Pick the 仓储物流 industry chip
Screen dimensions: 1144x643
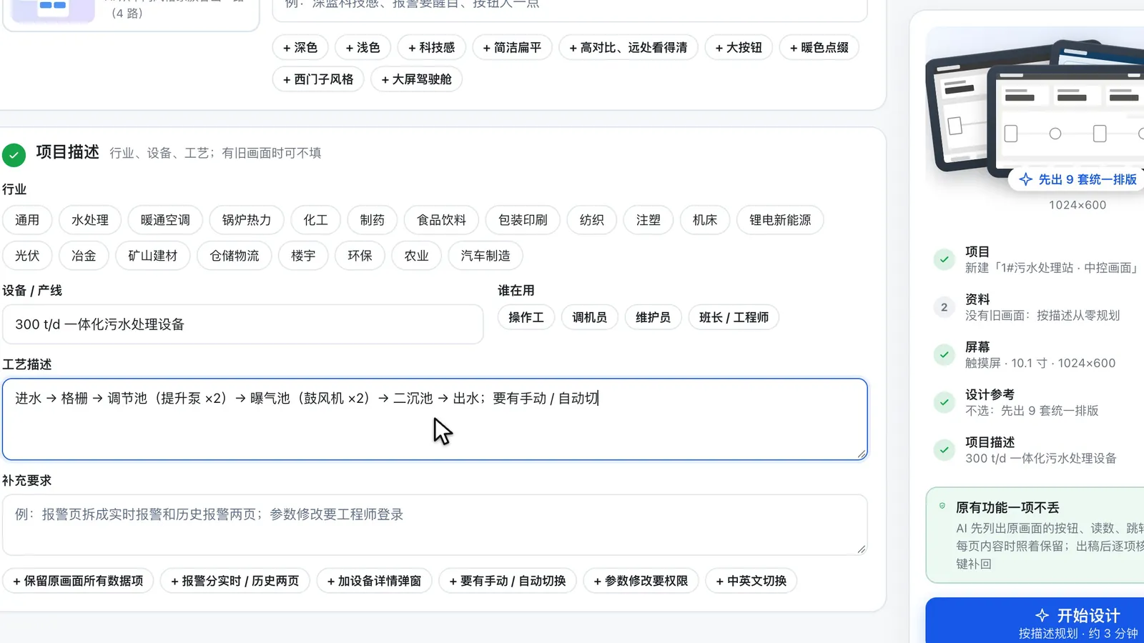[x=235, y=256]
